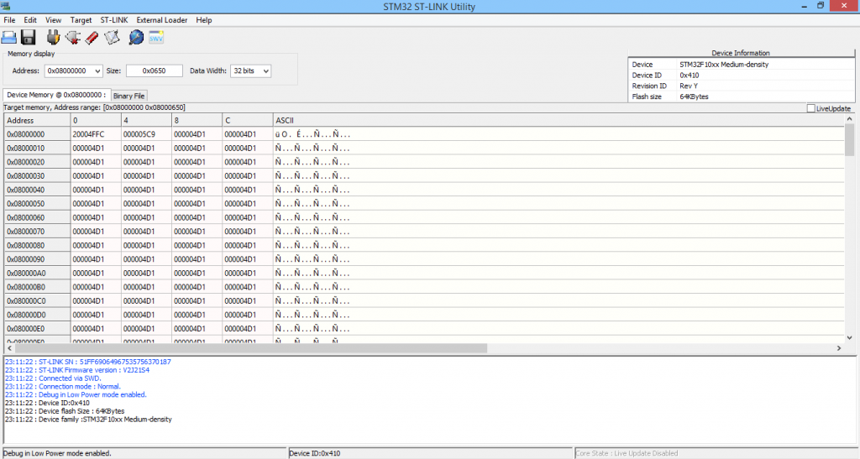Click the application icon in title bar

[x=6, y=6]
